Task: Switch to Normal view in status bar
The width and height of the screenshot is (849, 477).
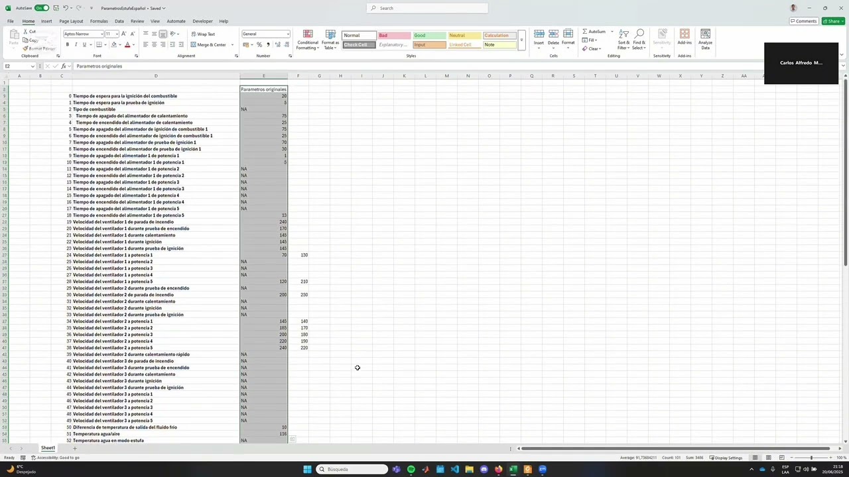Action: coord(755,458)
